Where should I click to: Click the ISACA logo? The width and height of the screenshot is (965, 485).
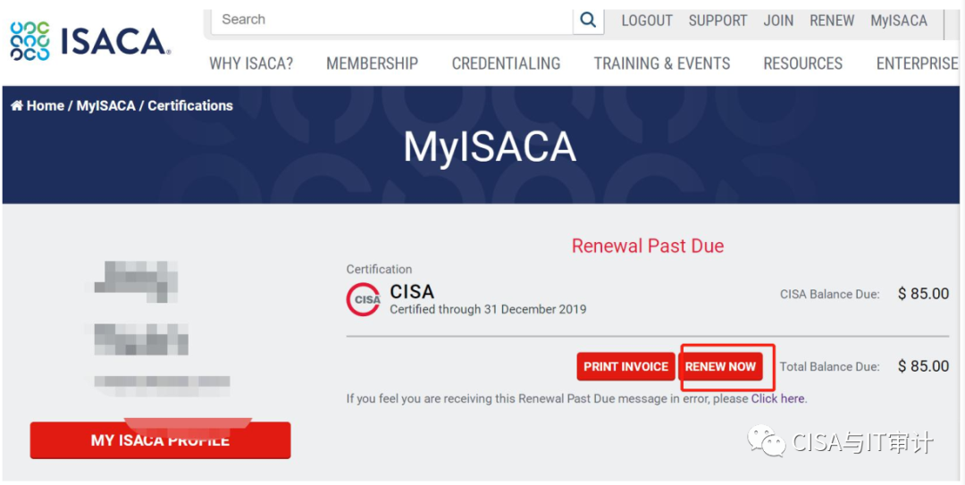click(89, 41)
